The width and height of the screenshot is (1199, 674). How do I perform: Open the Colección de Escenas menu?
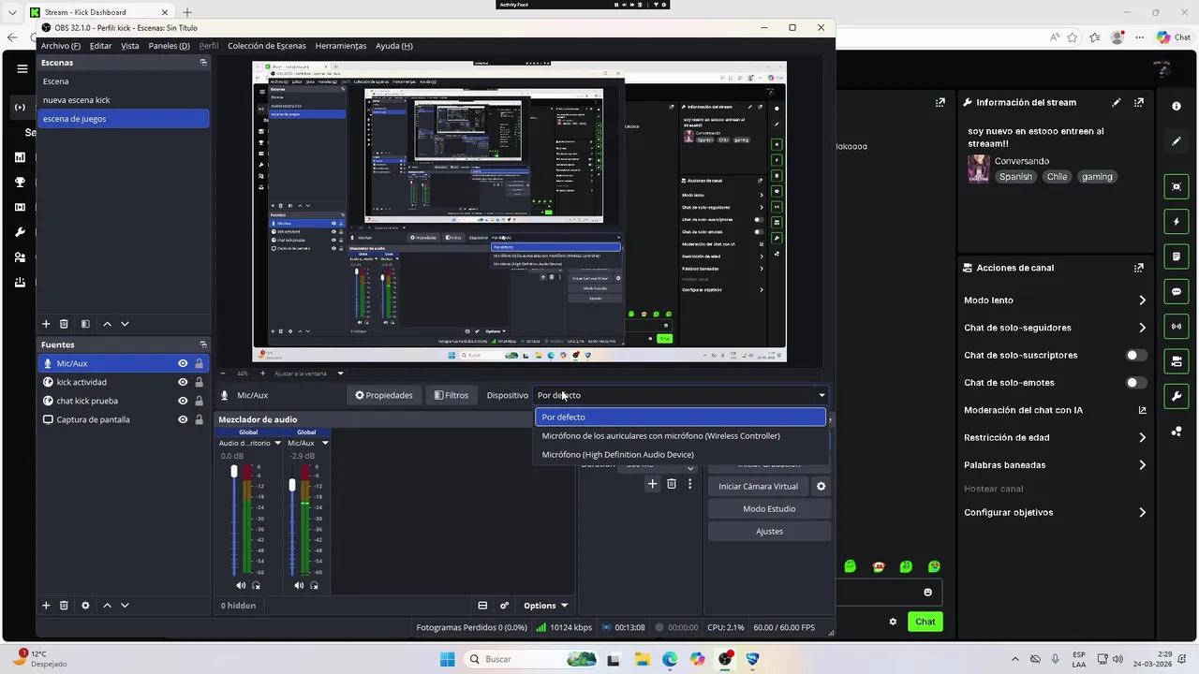[266, 46]
